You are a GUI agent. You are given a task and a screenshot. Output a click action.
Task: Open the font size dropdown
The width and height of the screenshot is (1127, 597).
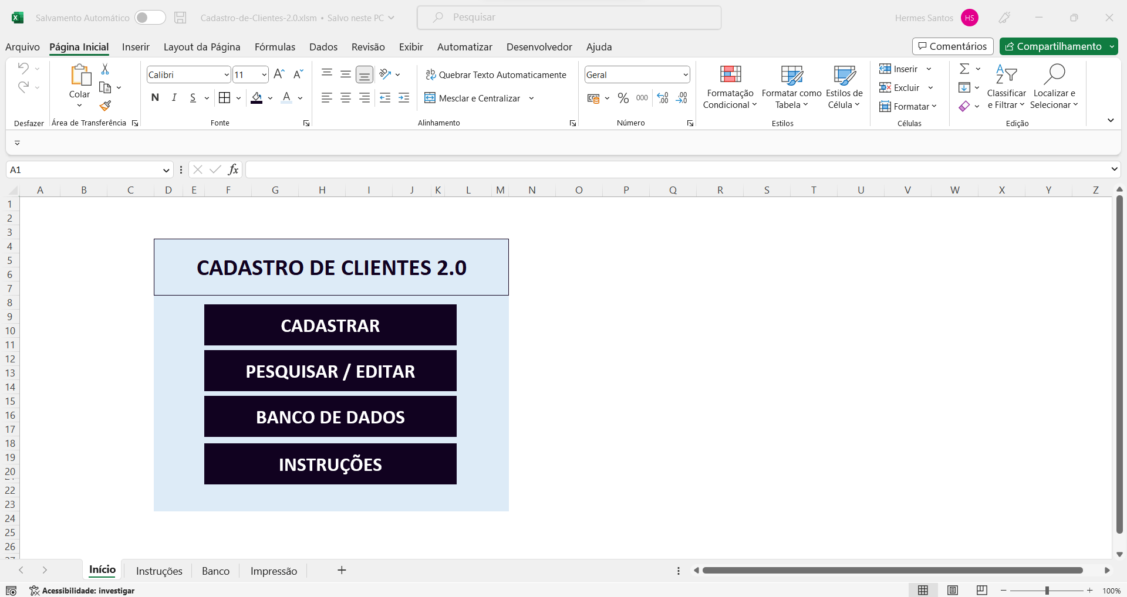pyautogui.click(x=264, y=74)
